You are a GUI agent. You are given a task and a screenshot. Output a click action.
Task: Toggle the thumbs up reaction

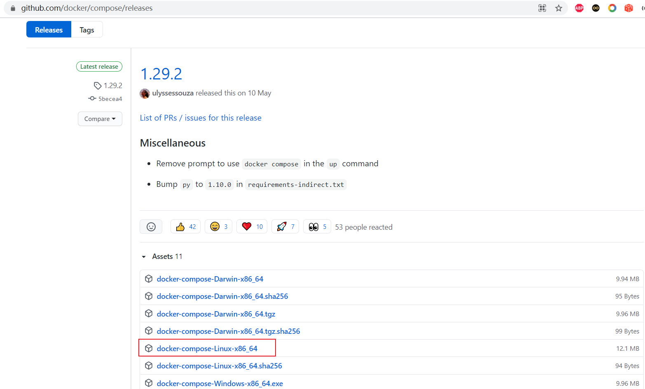(x=186, y=227)
